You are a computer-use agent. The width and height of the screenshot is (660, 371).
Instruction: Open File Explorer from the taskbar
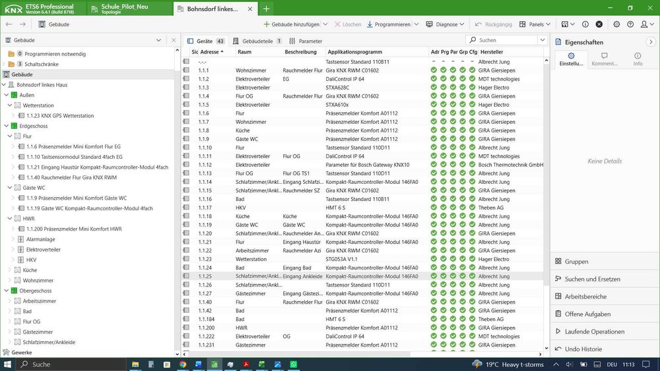[135, 364]
